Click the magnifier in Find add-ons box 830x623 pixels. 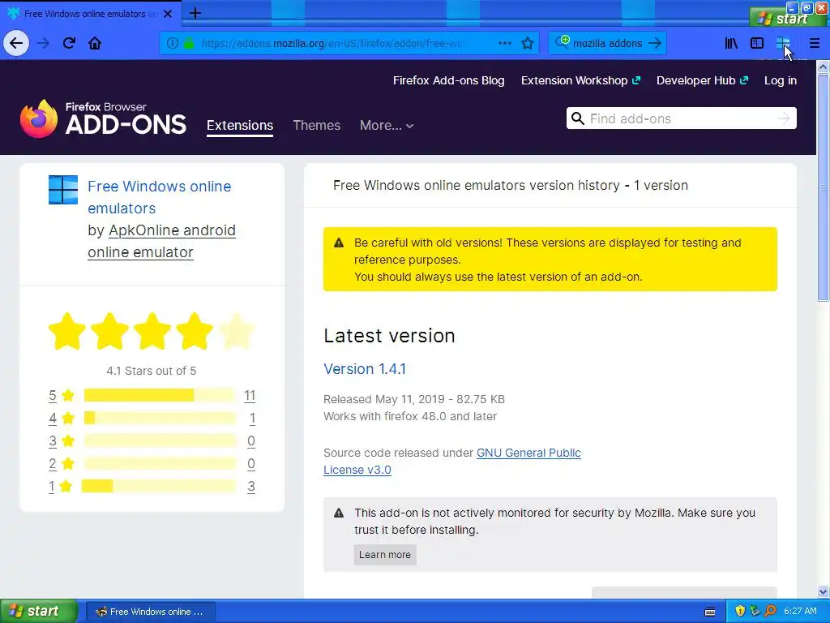click(x=577, y=118)
